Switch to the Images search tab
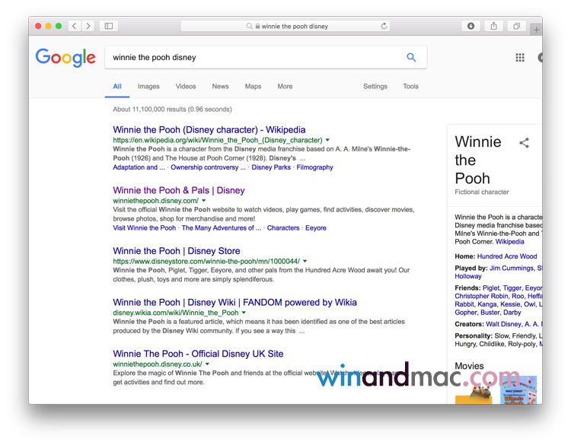Viewport: 571px width, 445px height. pos(148,87)
